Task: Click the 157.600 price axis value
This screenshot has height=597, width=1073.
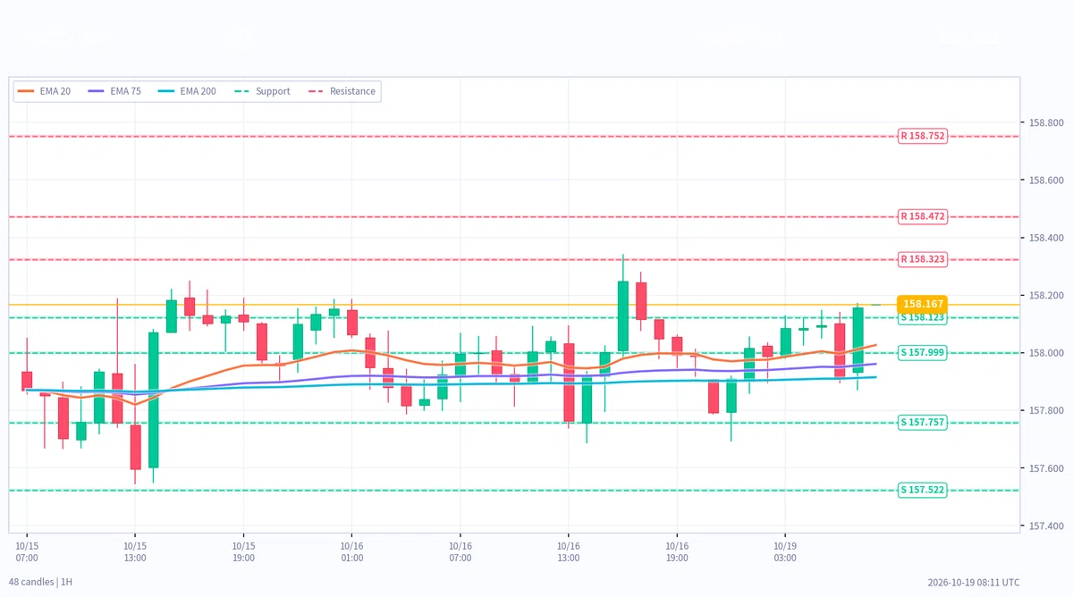Action: (1046, 468)
